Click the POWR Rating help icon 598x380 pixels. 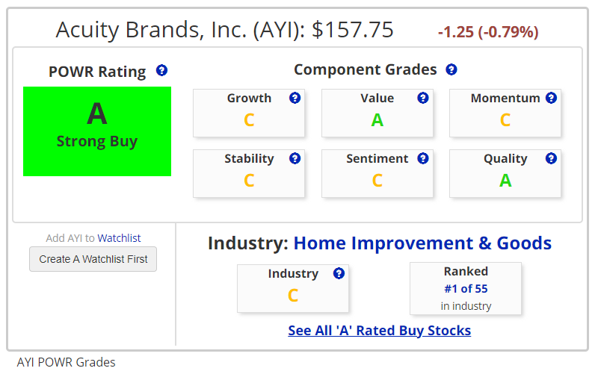coord(161,70)
